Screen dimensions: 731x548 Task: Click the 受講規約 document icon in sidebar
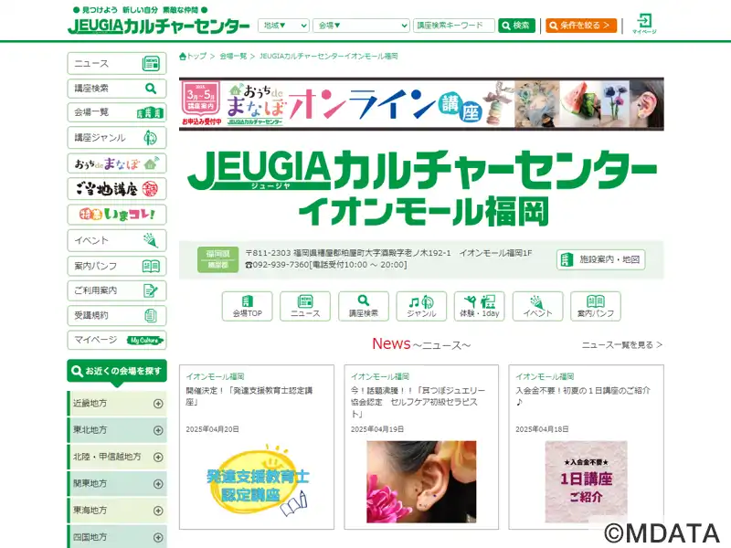click(150, 315)
